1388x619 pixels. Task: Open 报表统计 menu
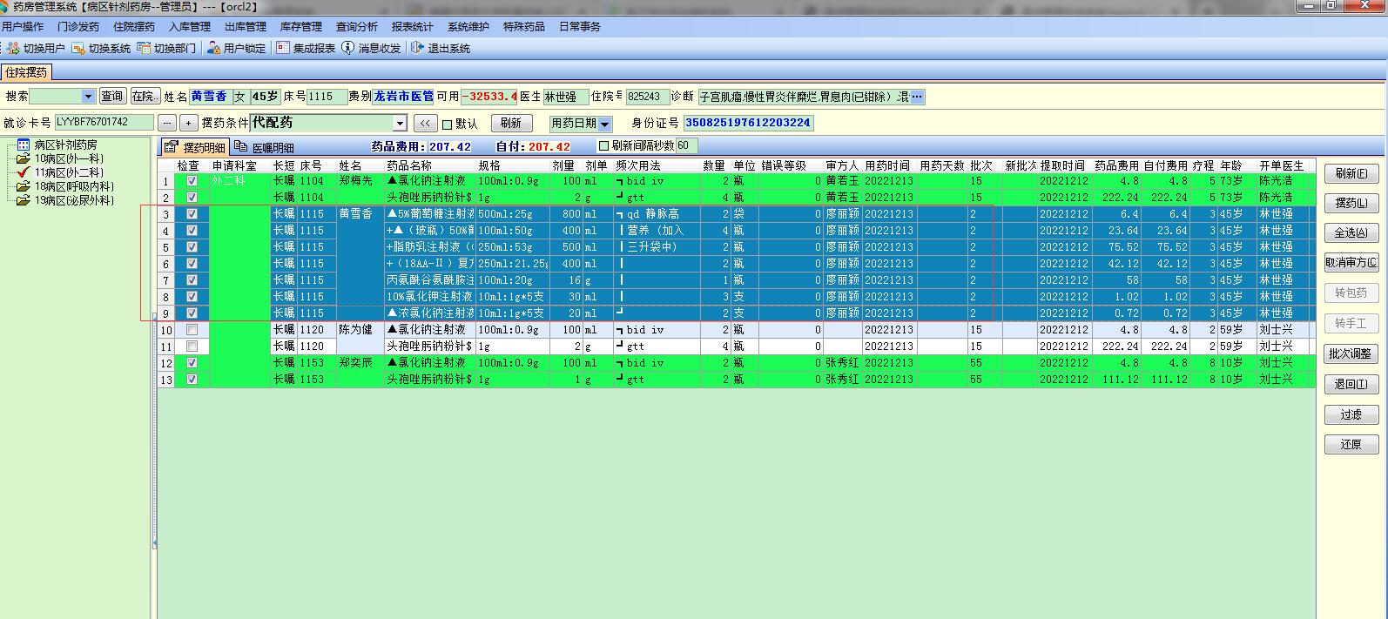point(413,27)
